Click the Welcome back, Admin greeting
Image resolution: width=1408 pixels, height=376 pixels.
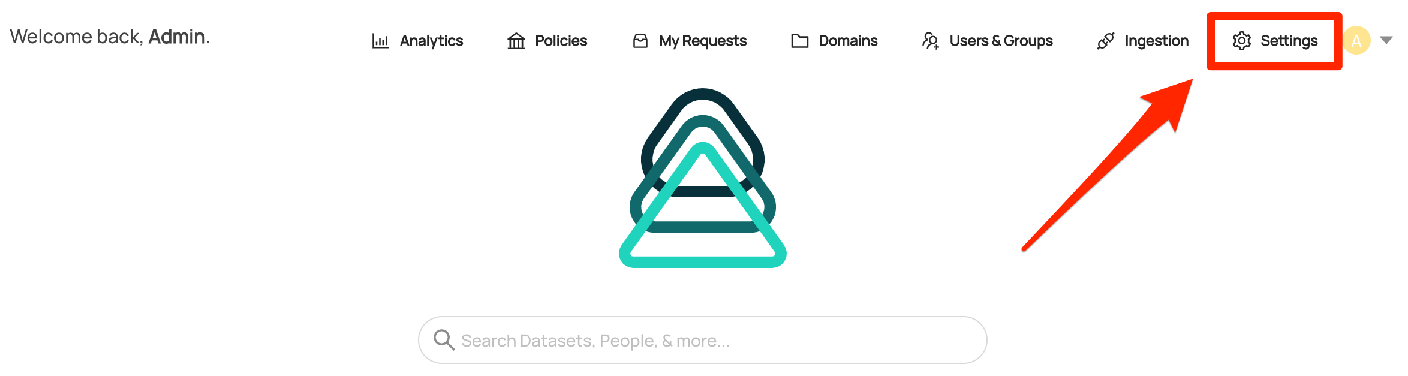(110, 37)
